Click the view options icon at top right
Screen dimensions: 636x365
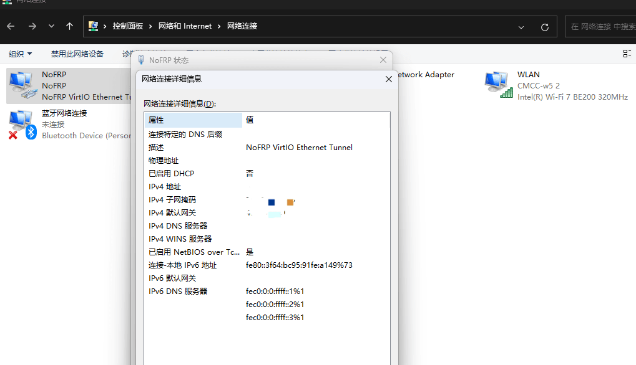pos(627,54)
